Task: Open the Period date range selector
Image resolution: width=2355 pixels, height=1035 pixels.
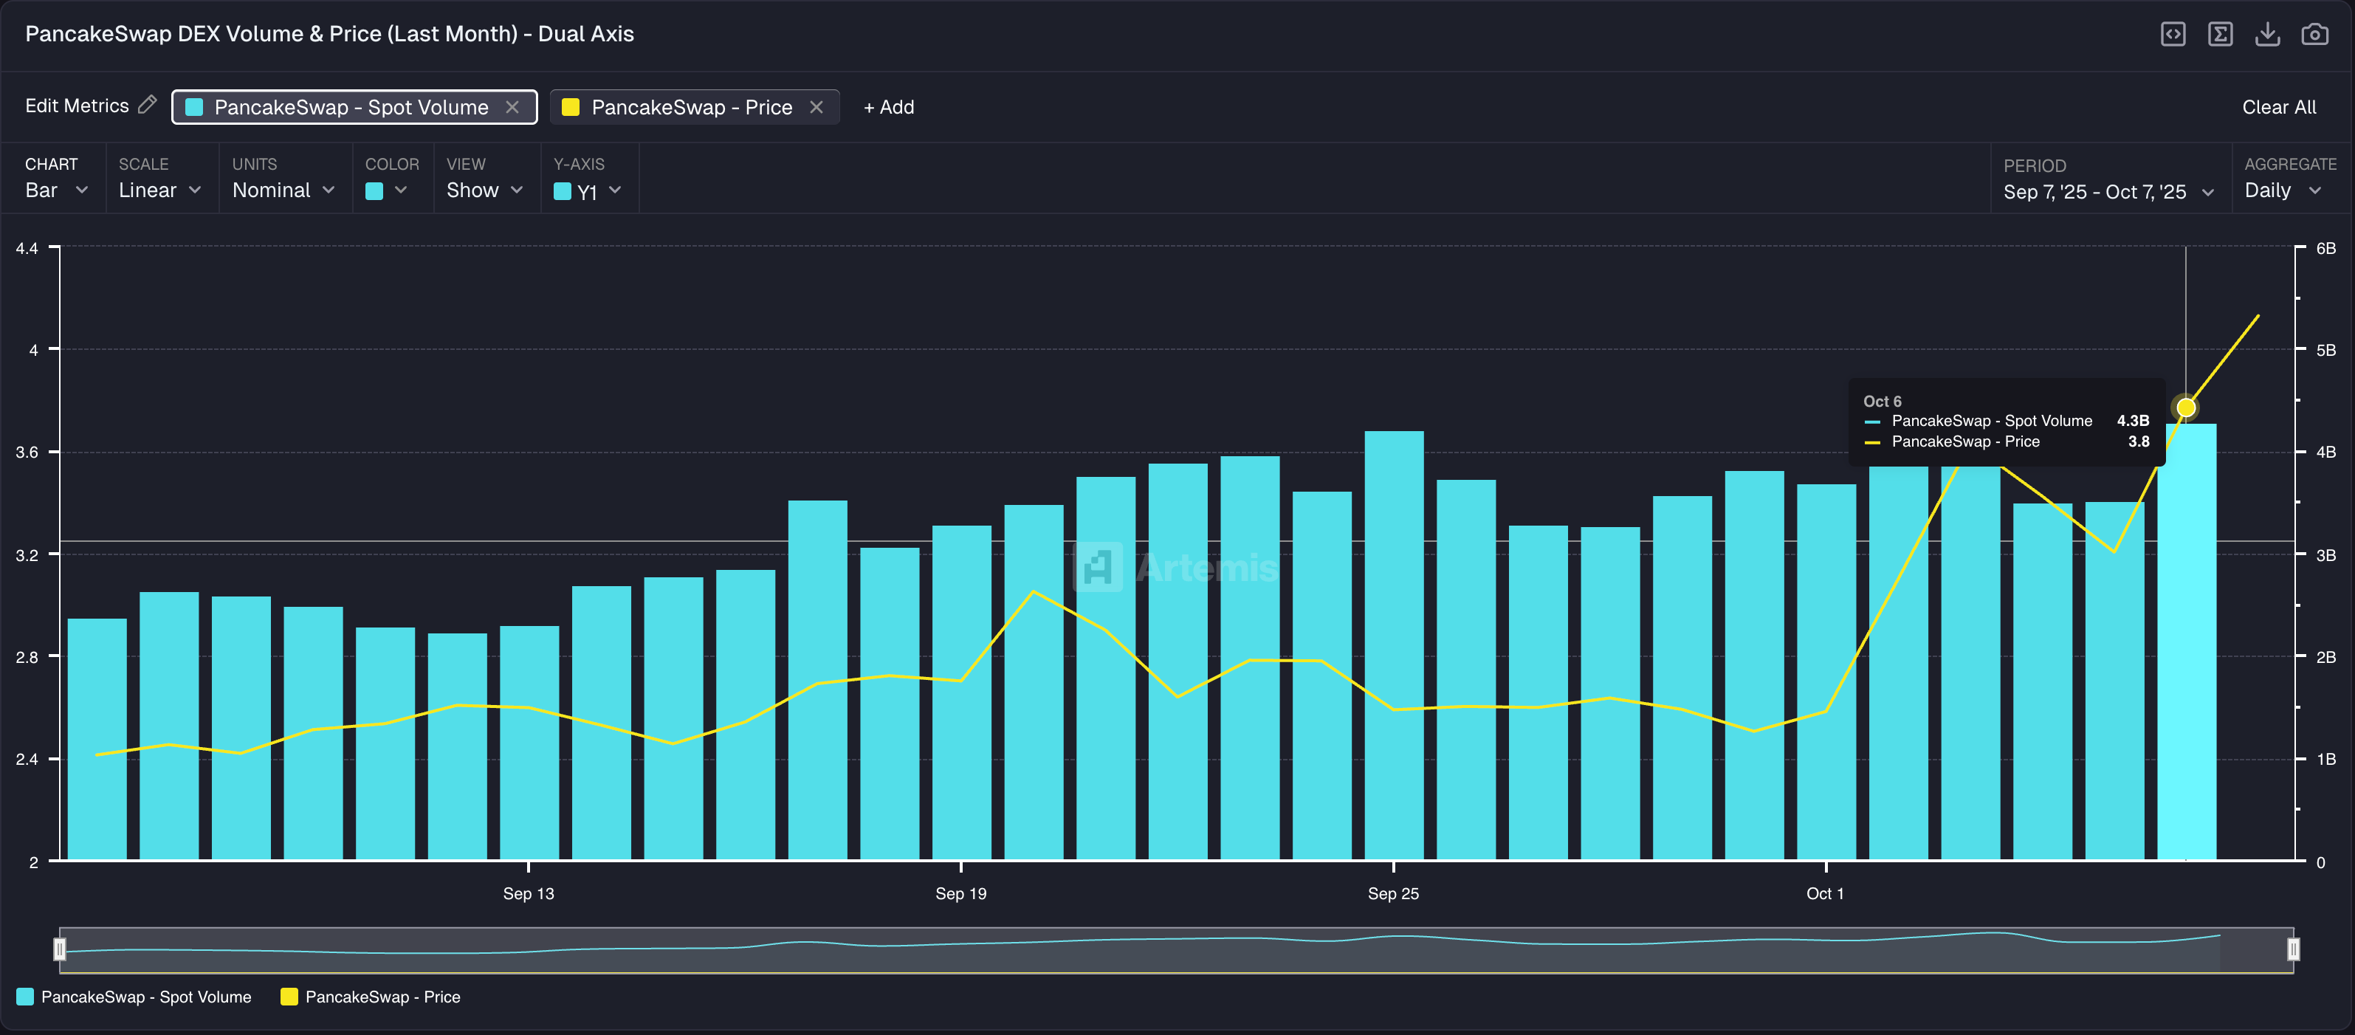Action: point(2107,192)
